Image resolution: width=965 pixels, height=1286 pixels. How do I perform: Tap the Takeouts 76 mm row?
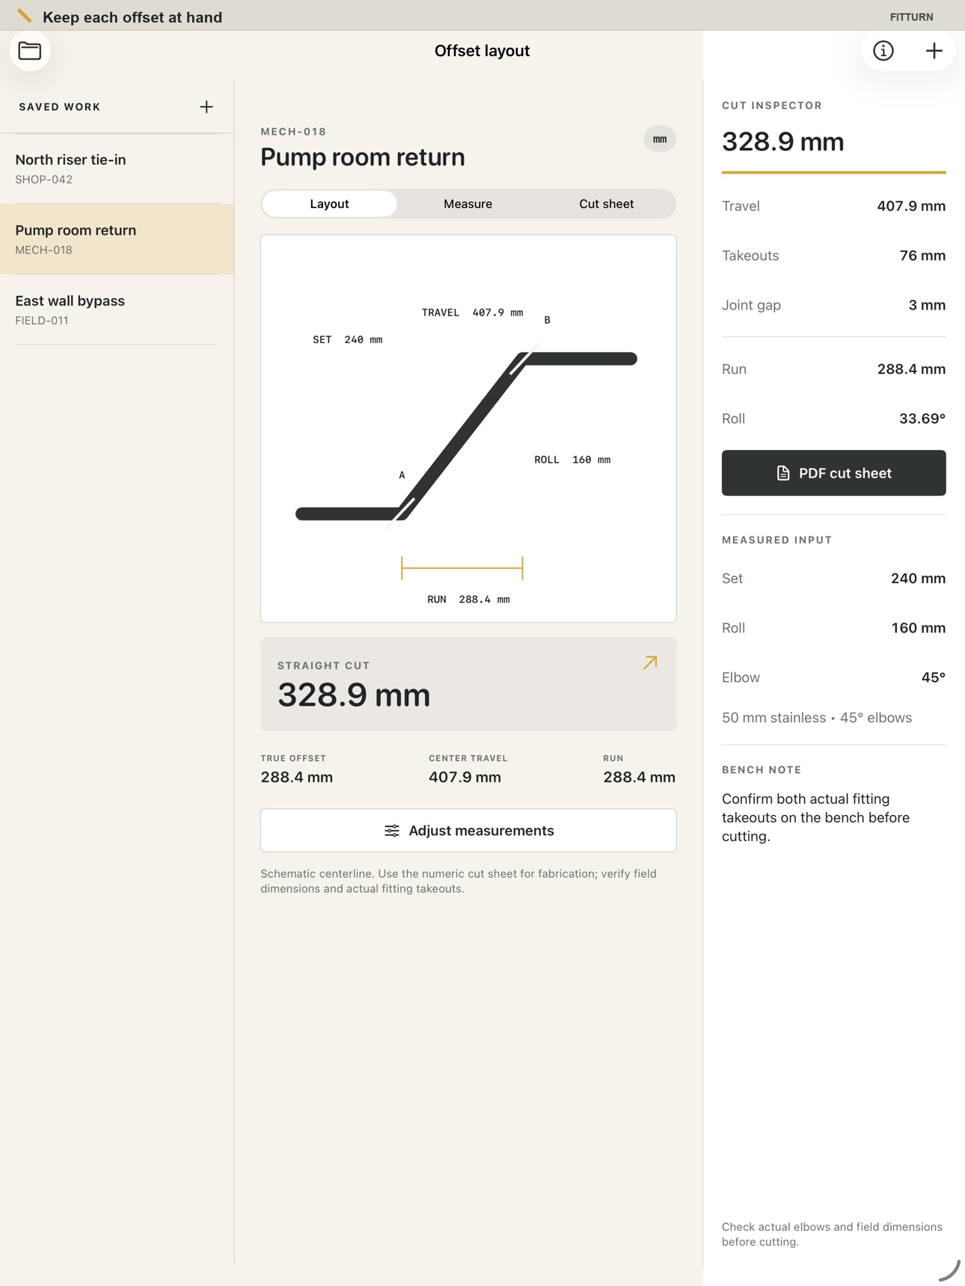(833, 256)
